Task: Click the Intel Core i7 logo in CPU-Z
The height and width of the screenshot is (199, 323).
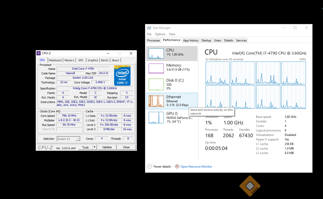Action: (x=122, y=75)
